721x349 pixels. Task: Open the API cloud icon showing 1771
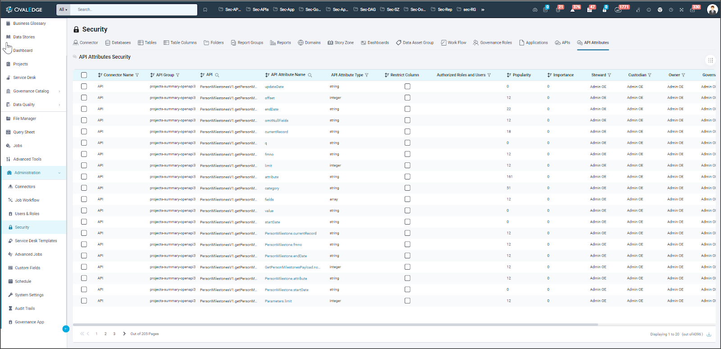[619, 9]
